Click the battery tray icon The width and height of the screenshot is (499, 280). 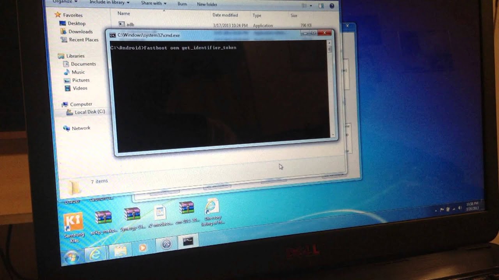click(448, 209)
